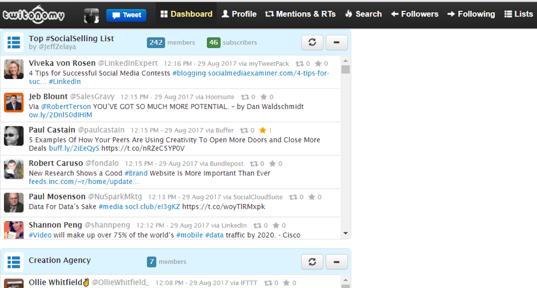Open the Followers tab
The image size is (537, 288).
click(x=415, y=14)
